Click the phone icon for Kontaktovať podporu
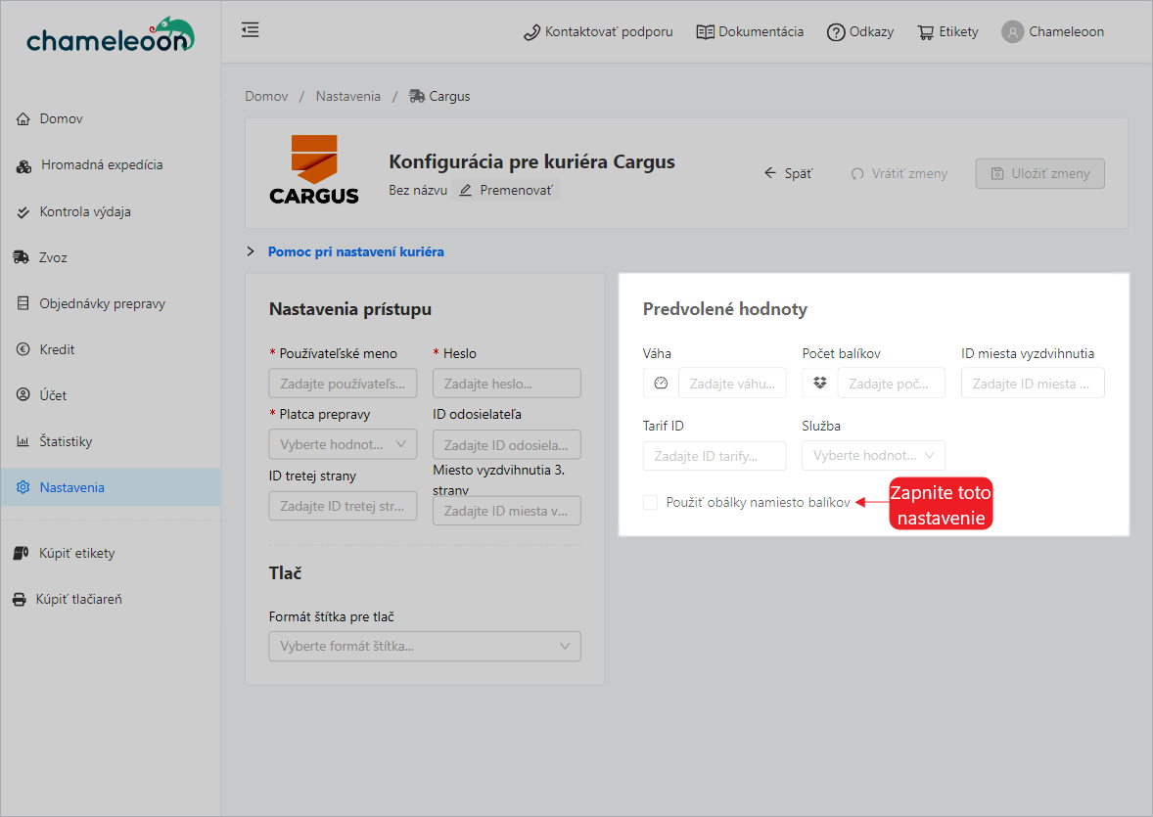 click(x=531, y=32)
